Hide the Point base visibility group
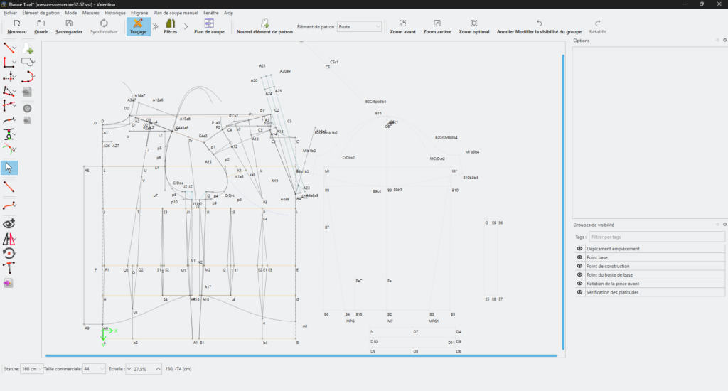 (579, 257)
